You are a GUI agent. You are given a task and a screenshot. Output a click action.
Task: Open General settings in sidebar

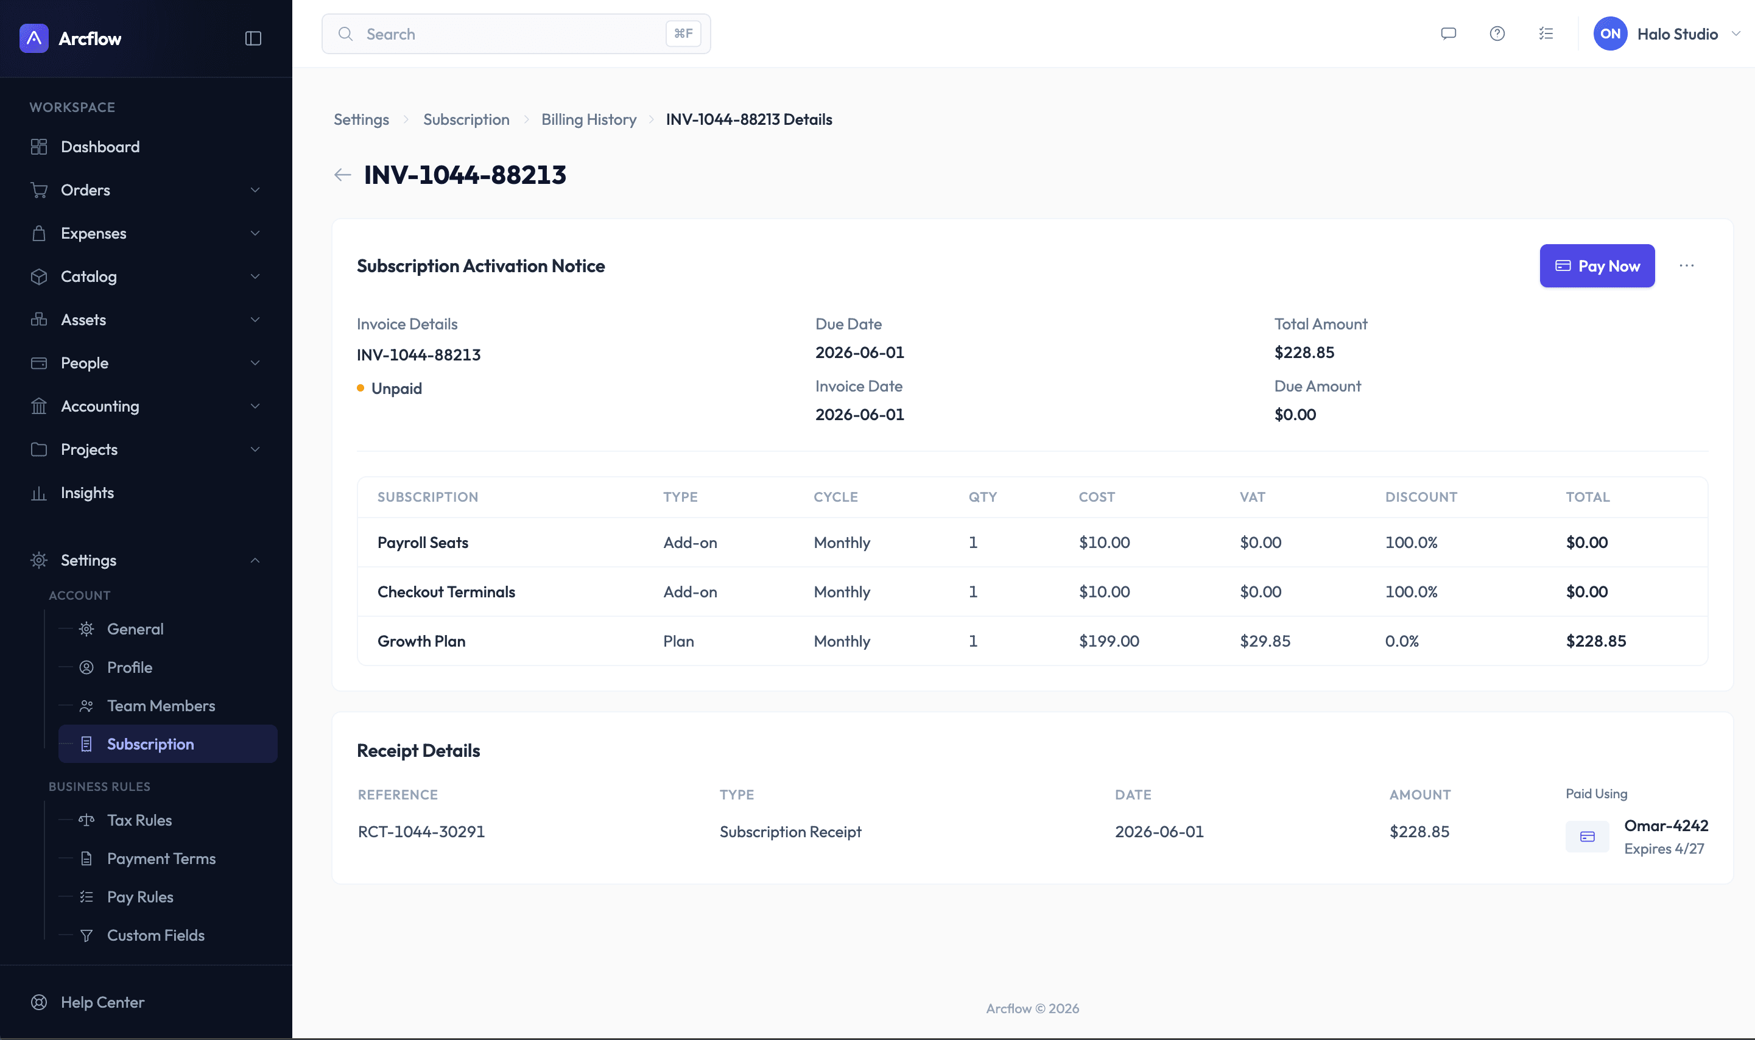(x=167, y=628)
